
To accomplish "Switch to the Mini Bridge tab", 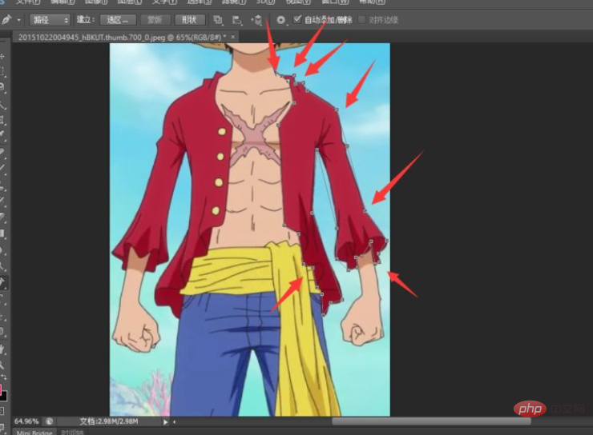I will tap(34, 432).
